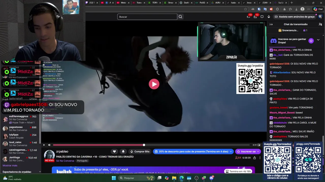The height and width of the screenshot is (182, 325).
Task: Bookmark page with the star icon
Action: coord(246,9)
